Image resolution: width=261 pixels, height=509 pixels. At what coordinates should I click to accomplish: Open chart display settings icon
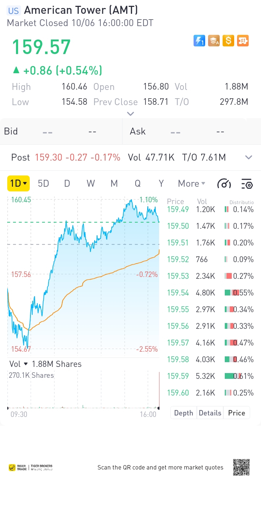(247, 184)
